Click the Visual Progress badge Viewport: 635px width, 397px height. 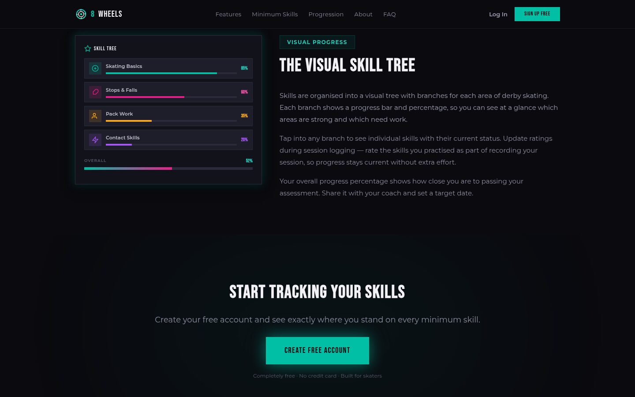[x=317, y=42]
